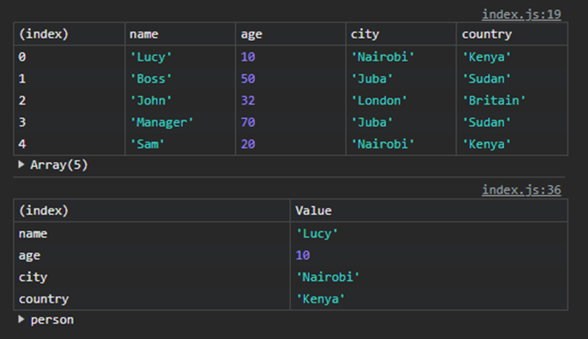The image size is (588, 339).
Task: Open the index.js:36 source link
Action: pyautogui.click(x=521, y=190)
